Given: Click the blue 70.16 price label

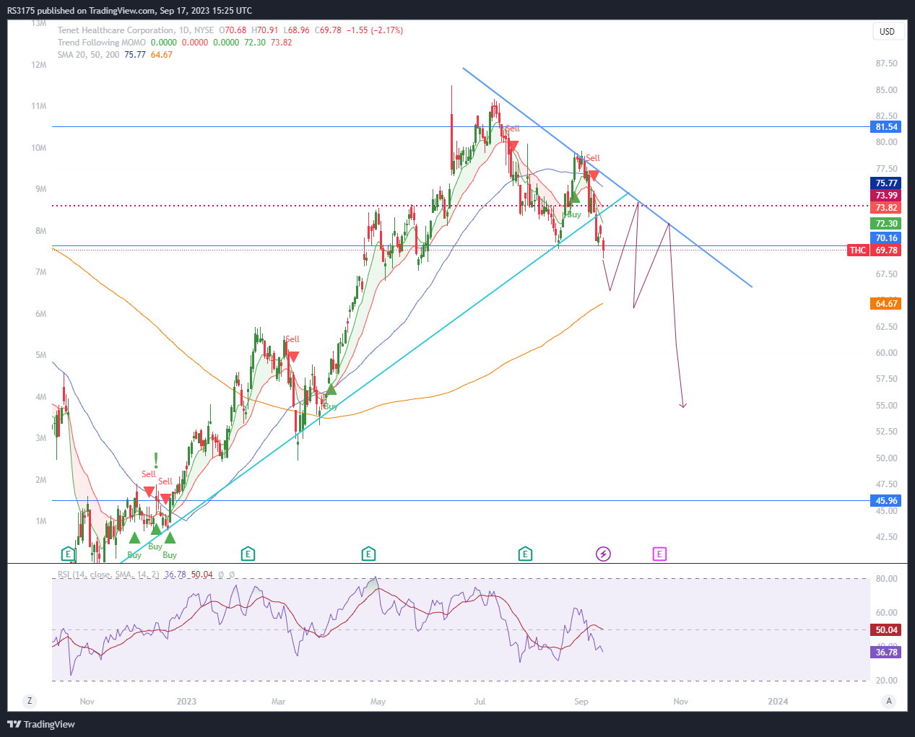Looking at the screenshot, I should [886, 238].
